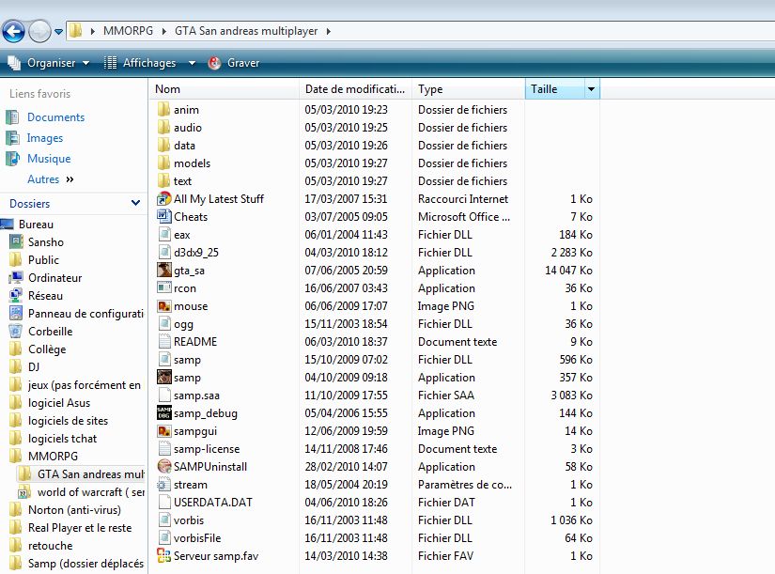
Task: Select Réseau in the folder tree
Action: coord(45,295)
